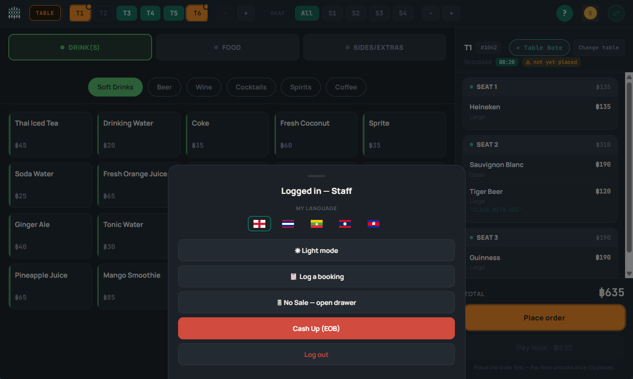The width and height of the screenshot is (633, 379).
Task: Select the Laos flag language
Action: (x=345, y=223)
